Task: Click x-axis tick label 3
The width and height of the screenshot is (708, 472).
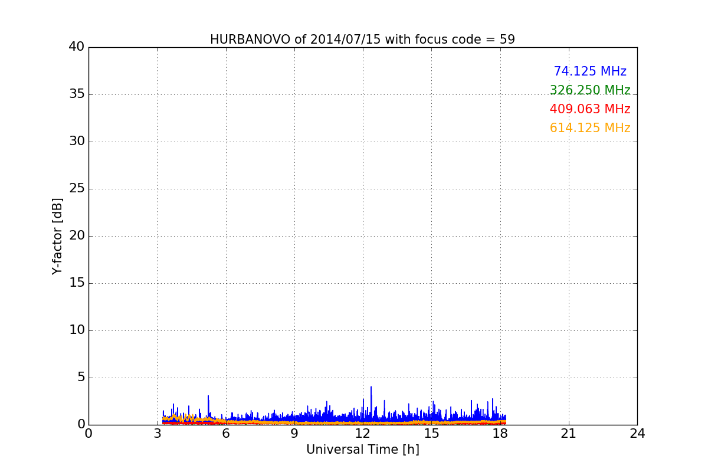Action: 157,434
